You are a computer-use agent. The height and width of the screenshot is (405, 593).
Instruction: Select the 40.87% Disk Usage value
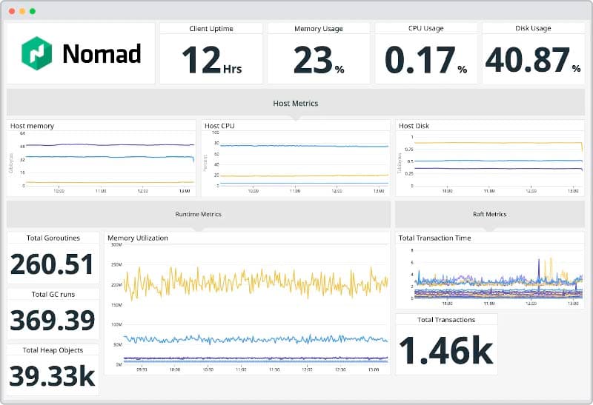click(x=532, y=61)
